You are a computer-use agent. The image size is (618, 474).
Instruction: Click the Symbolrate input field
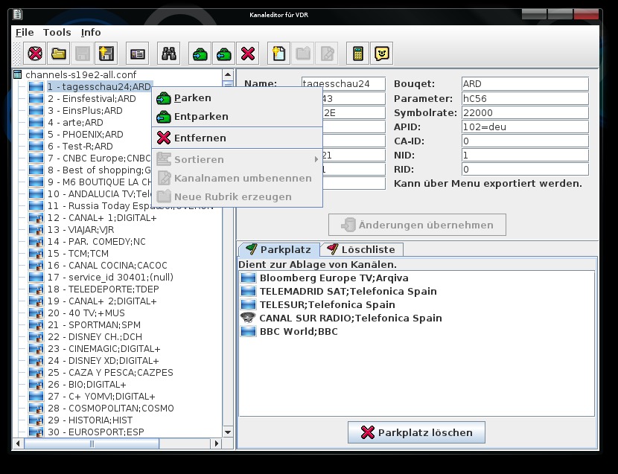525,112
